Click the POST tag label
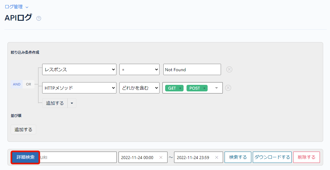The height and width of the screenshot is (170, 330). [x=195, y=88]
